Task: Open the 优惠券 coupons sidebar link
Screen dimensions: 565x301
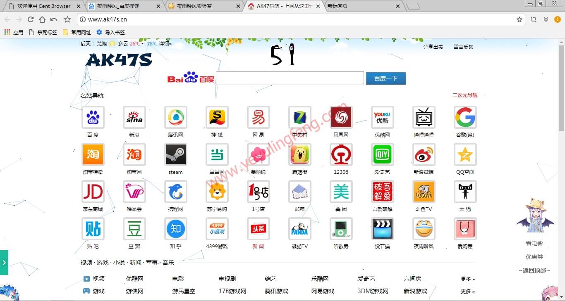Action: point(534,257)
